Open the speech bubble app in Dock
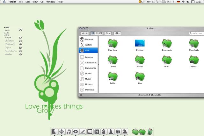204x136 pixels. coord(90,132)
